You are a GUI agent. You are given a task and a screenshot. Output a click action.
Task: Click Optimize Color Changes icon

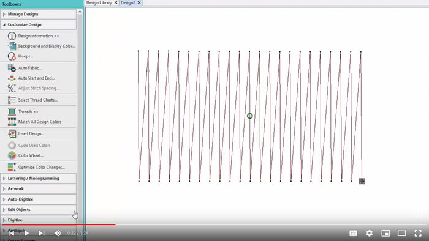point(12,167)
